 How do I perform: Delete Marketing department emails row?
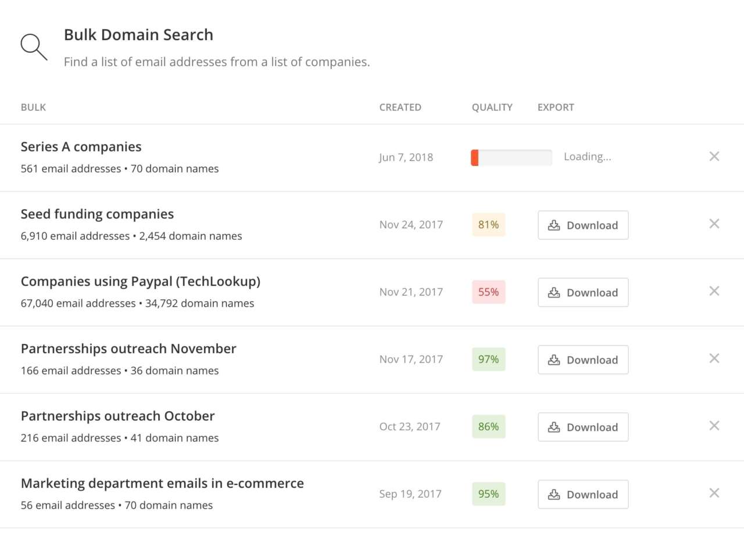point(714,493)
